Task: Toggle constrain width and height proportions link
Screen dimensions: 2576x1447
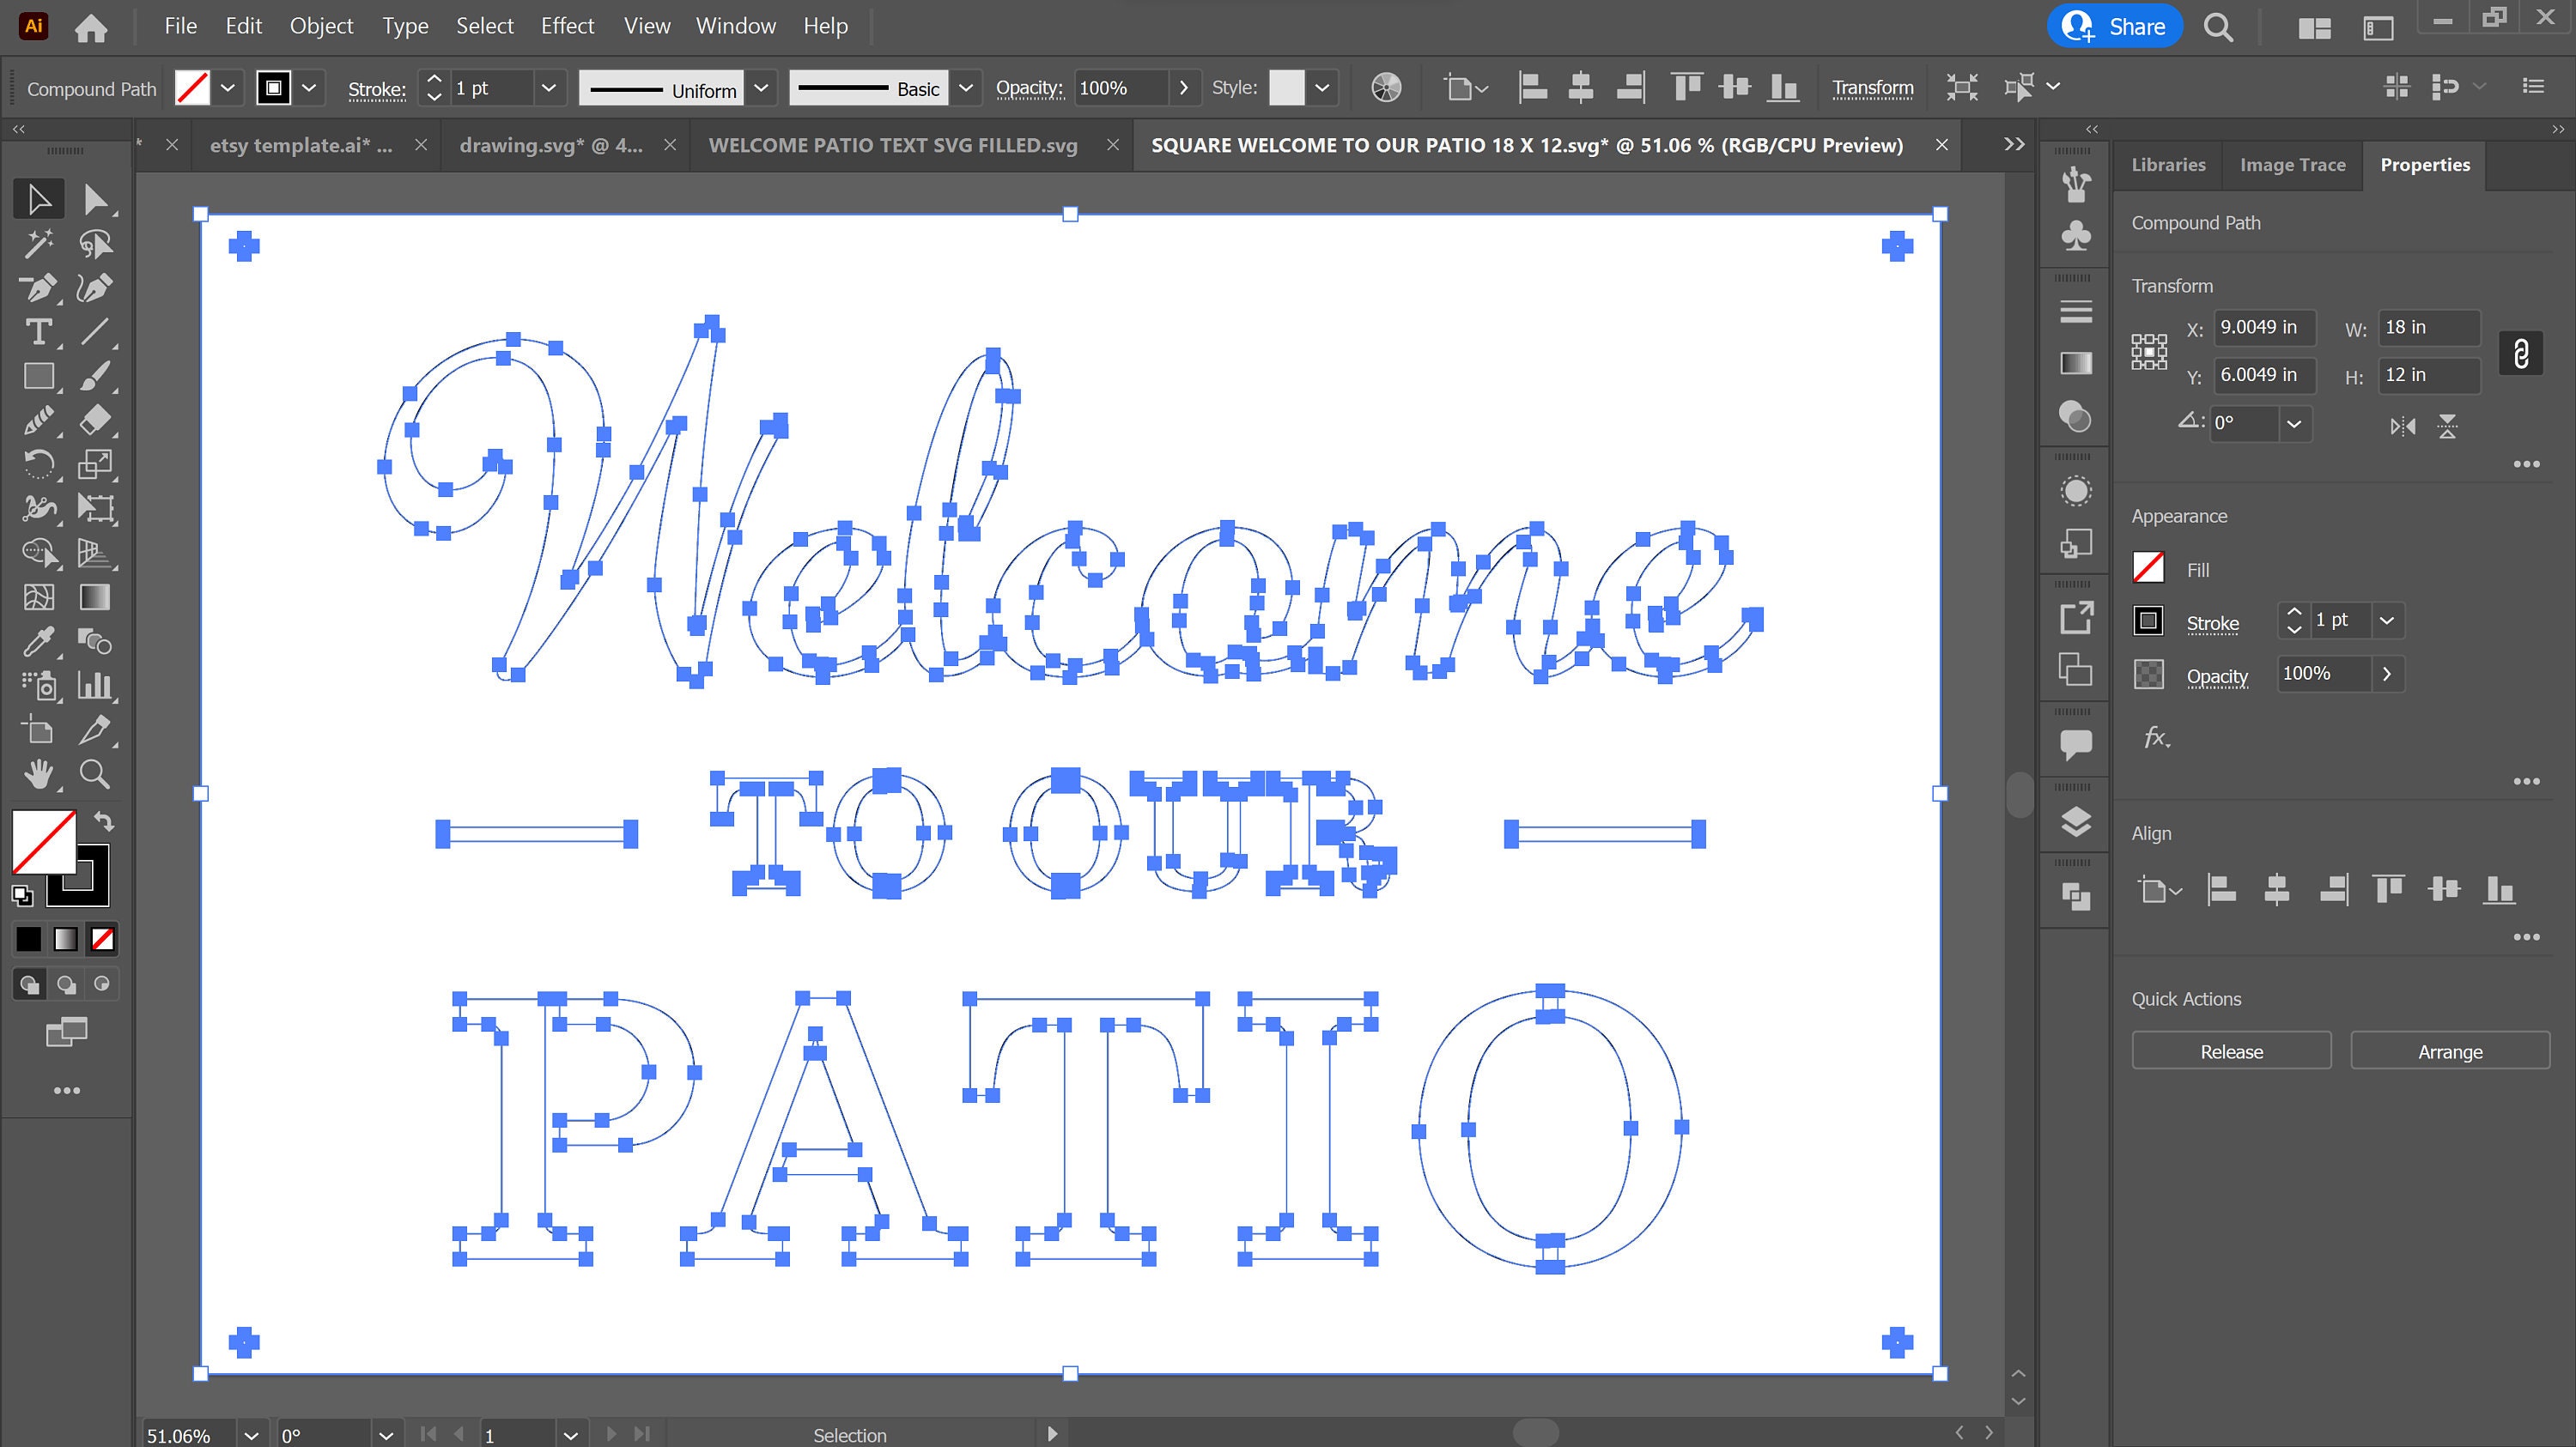Action: (x=2521, y=352)
